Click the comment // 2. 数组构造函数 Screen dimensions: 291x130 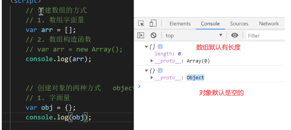[x=58, y=39]
